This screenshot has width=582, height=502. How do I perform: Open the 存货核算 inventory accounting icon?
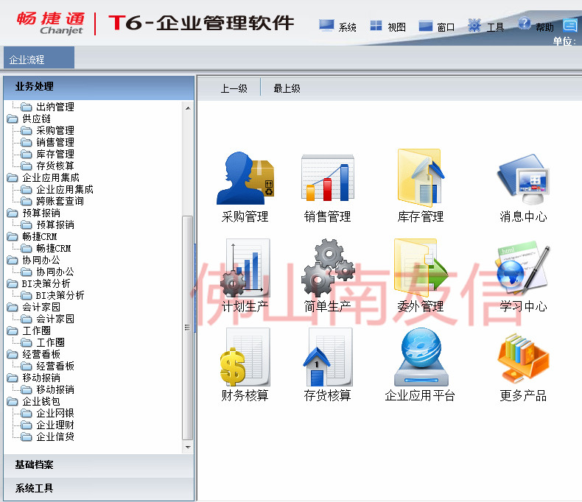(327, 357)
